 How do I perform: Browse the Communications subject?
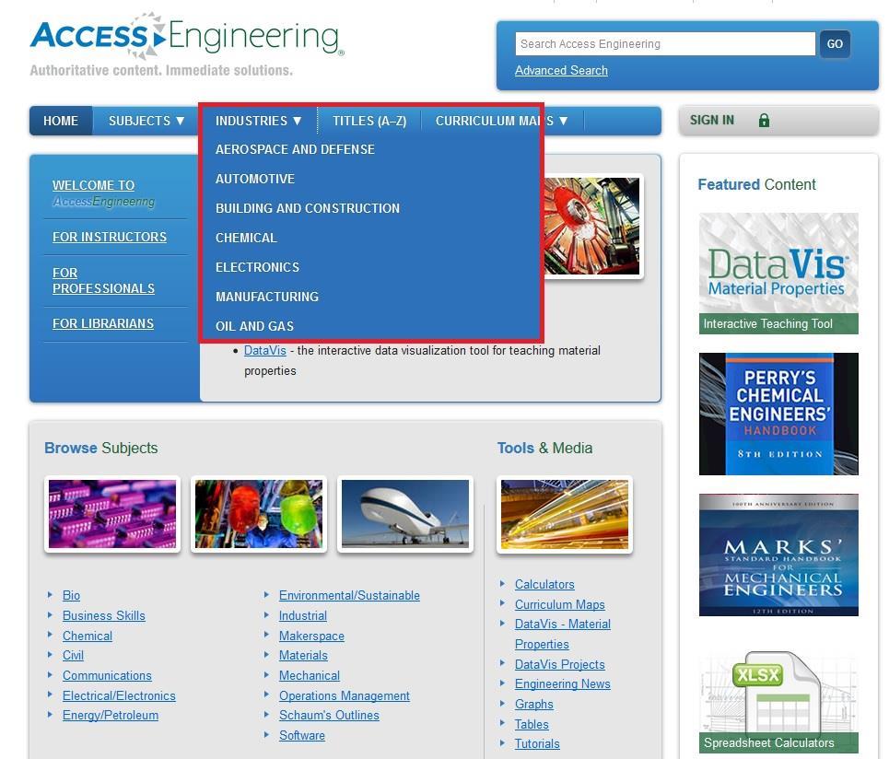pos(107,676)
